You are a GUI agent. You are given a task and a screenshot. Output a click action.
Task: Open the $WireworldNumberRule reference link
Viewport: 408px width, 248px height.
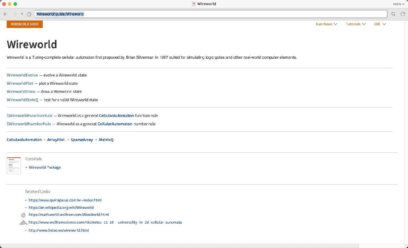(29, 124)
